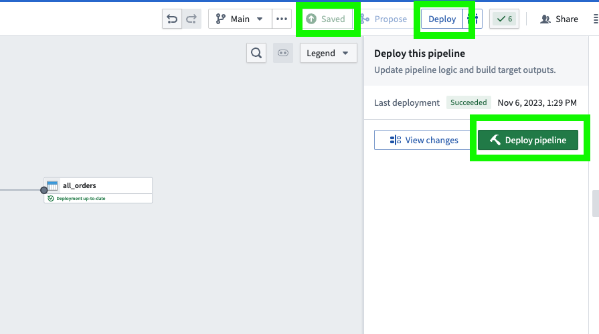Click the dataset icon on all_orders node
This screenshot has width=599, height=334.
[x=53, y=185]
